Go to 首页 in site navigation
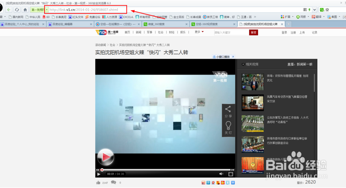 click(127, 33)
